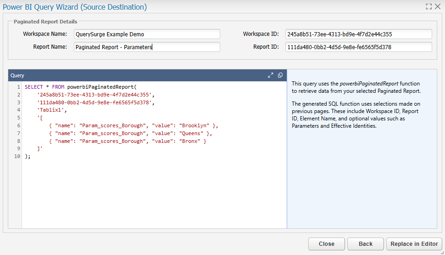Click Replace in Editor button
The image size is (445, 255).
(x=414, y=244)
